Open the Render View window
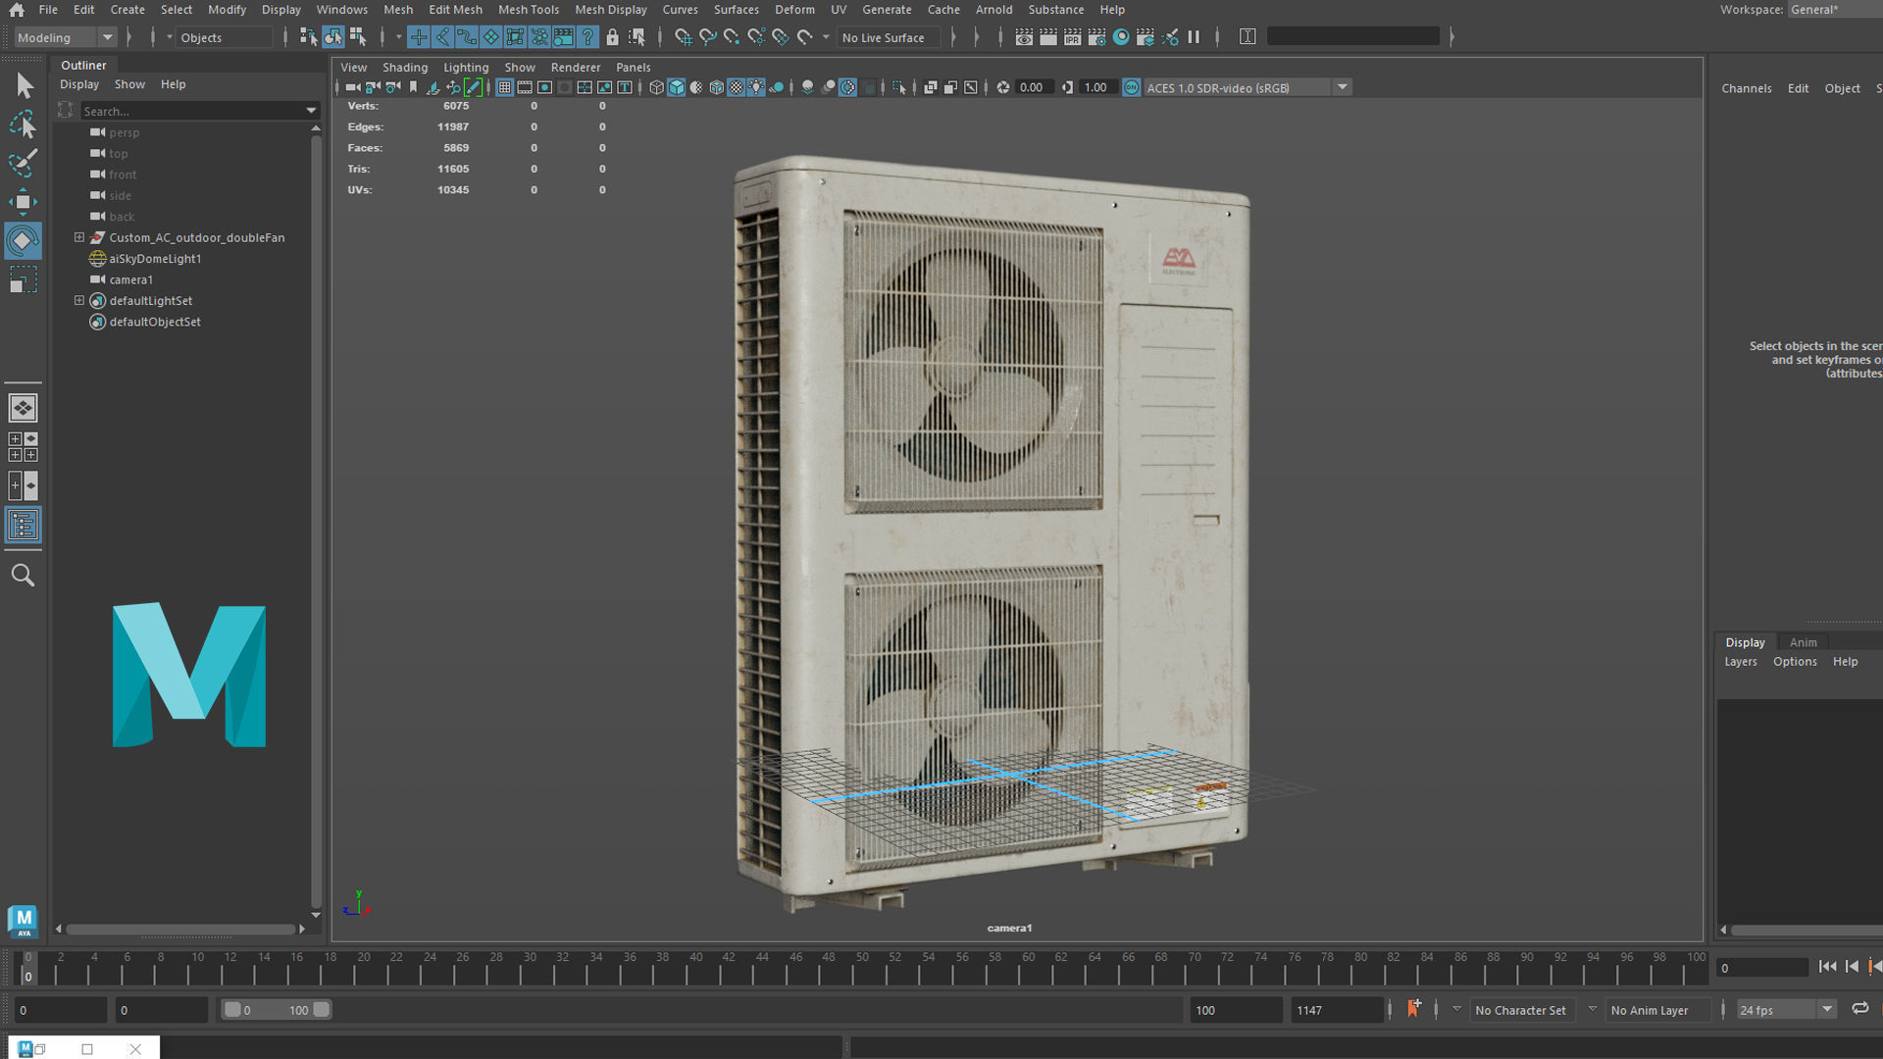This screenshot has height=1059, width=1883. click(1024, 37)
